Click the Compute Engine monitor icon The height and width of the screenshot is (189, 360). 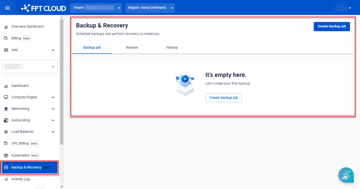(x=6, y=97)
